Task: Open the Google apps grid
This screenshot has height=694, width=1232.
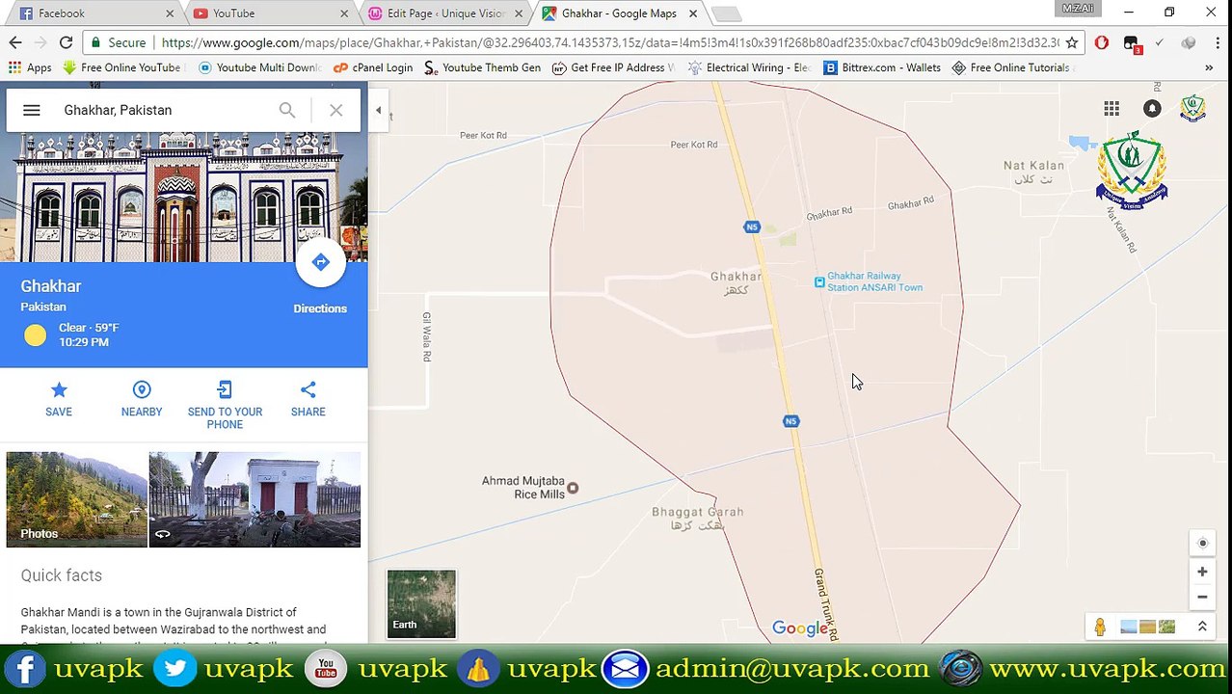Action: (1111, 109)
